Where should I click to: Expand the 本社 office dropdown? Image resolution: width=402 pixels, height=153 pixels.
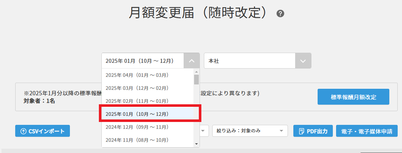(303, 61)
